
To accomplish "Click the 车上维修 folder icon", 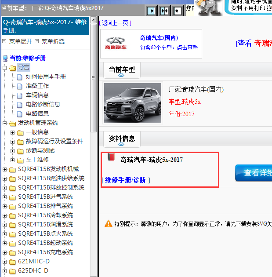I will click(x=20, y=160).
